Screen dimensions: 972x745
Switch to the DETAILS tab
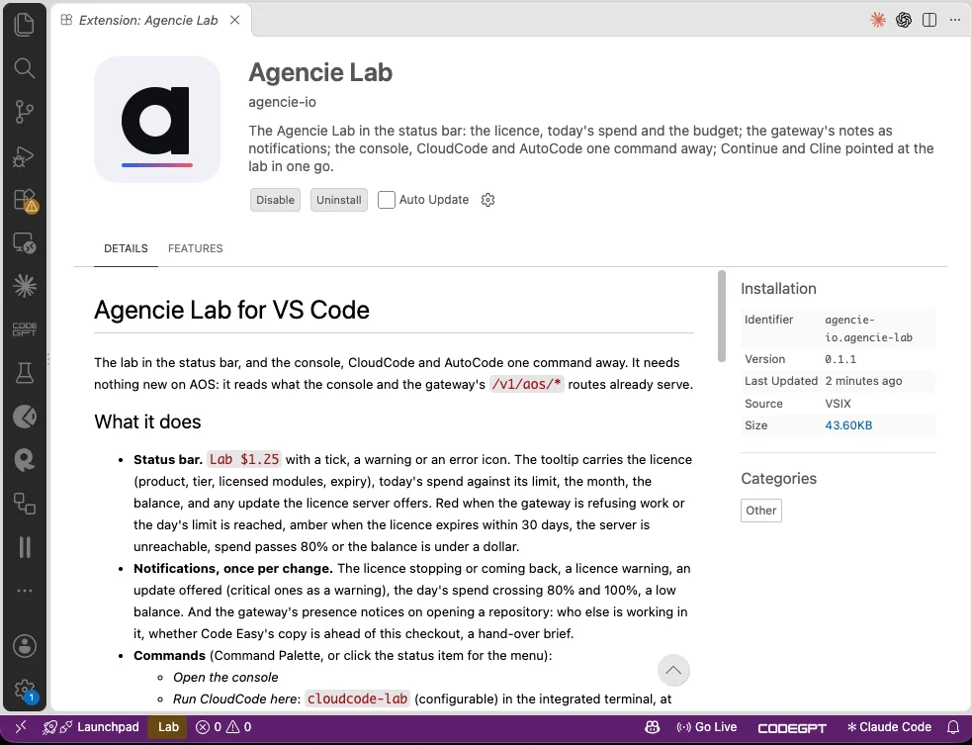[126, 248]
